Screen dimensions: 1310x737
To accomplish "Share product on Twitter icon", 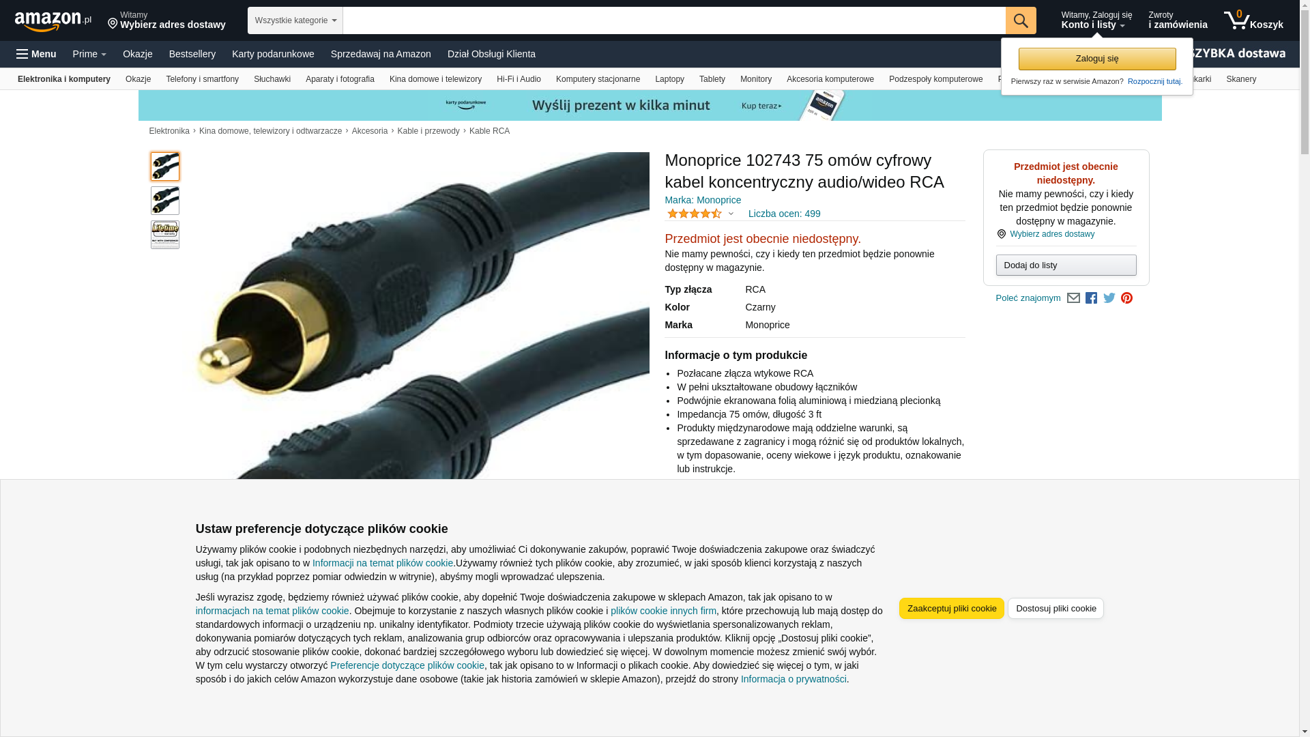I will coord(1109,298).
